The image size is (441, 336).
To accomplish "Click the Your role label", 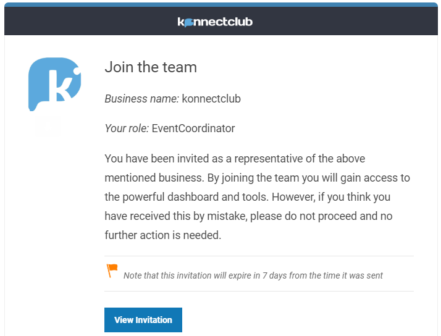I will [127, 128].
